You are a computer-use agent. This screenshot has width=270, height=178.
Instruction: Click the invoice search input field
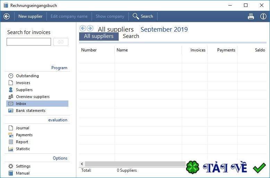coord(29,42)
